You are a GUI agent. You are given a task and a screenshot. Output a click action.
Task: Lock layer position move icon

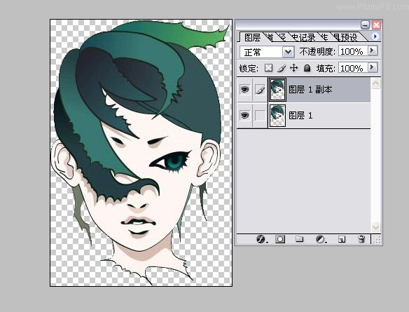[x=293, y=68]
